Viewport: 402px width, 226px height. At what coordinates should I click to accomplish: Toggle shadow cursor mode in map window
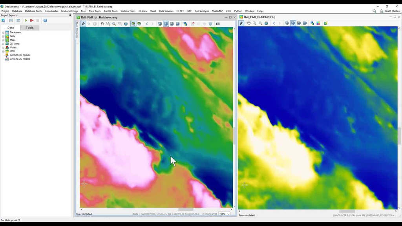pos(83,24)
